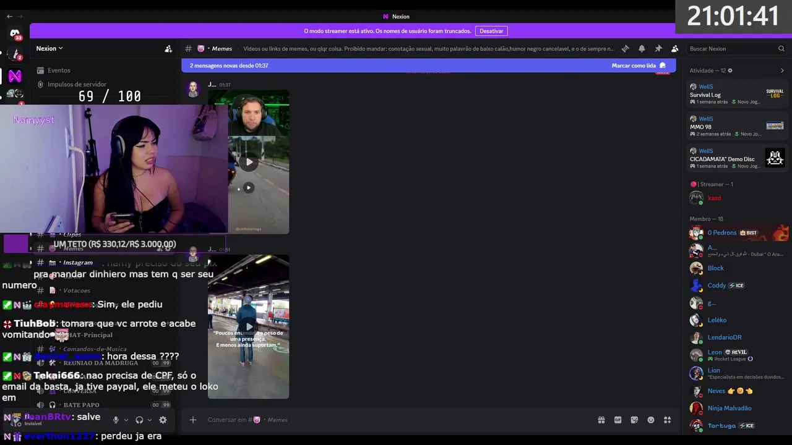Open the MMO 98 activity card
Image resolution: width=792 pixels, height=445 pixels.
point(736,126)
